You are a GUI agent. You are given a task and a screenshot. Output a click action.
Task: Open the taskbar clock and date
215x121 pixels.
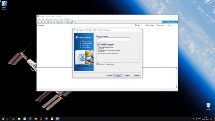coord(205,119)
